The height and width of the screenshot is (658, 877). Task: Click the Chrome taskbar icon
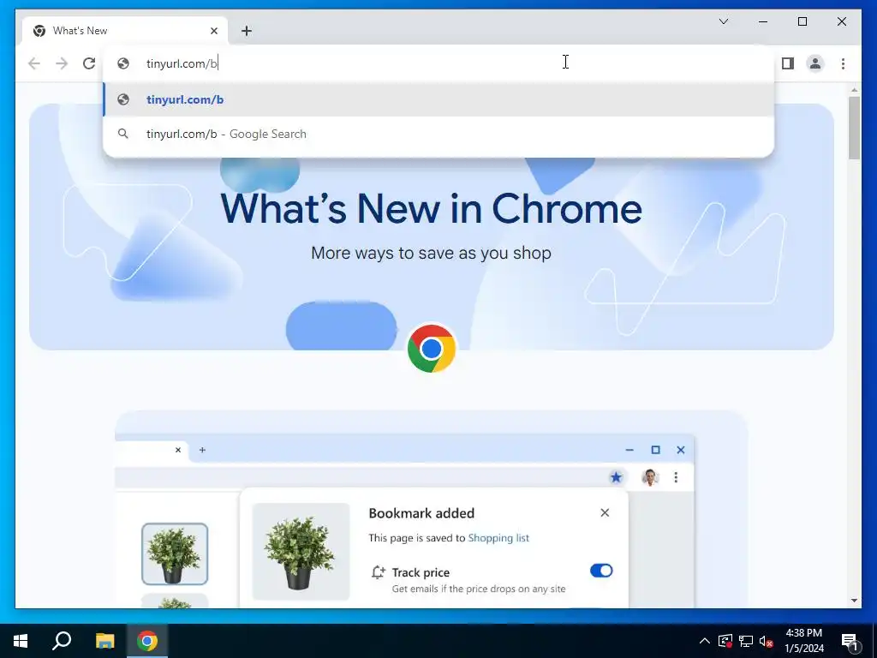point(147,641)
